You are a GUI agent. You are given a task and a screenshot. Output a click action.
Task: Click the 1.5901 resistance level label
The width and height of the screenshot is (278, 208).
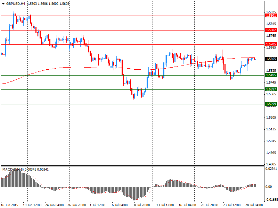coord(271,16)
